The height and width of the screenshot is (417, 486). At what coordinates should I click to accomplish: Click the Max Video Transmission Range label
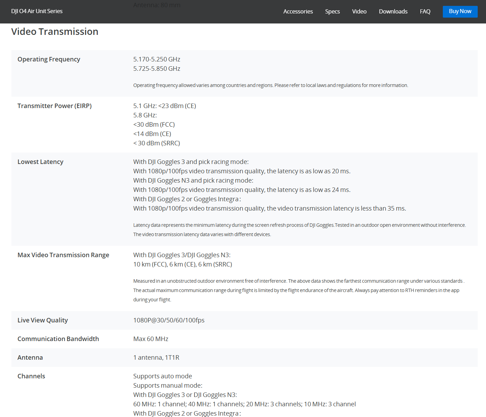tap(63, 255)
